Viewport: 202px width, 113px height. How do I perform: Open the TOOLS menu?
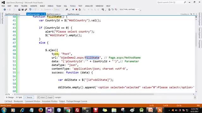(x=73, y=6)
